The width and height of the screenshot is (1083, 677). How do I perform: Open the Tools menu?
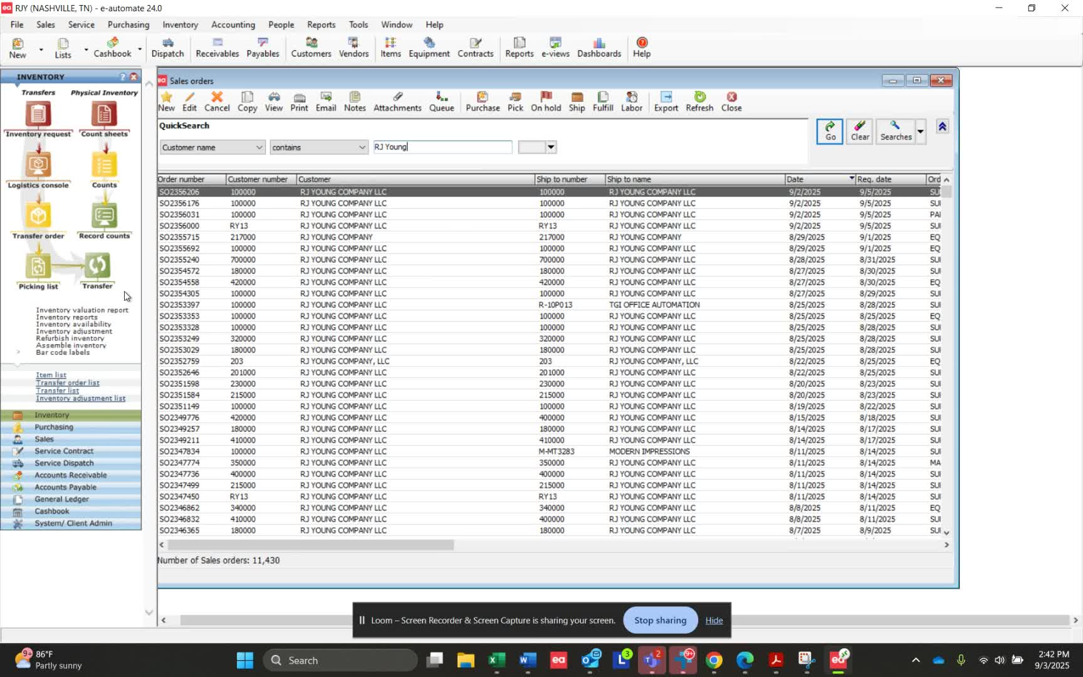[x=358, y=24]
